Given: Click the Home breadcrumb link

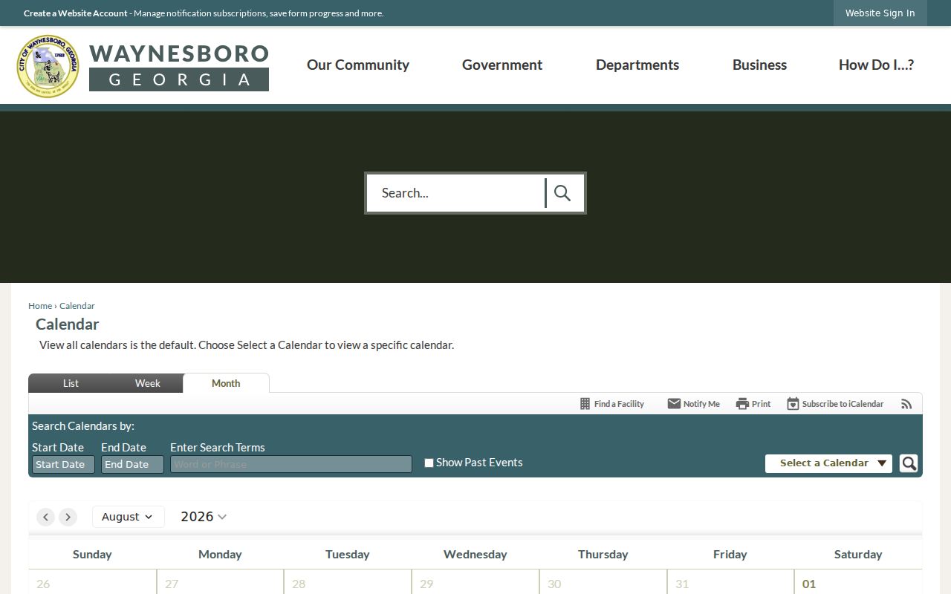Looking at the screenshot, I should pos(40,306).
